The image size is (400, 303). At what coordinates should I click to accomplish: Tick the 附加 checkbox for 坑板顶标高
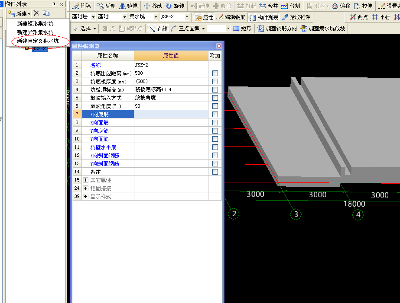(215, 89)
